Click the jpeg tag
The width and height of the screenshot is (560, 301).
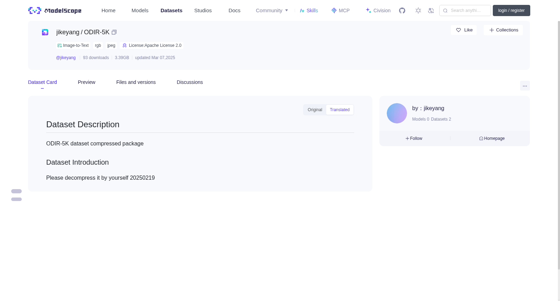point(111,45)
